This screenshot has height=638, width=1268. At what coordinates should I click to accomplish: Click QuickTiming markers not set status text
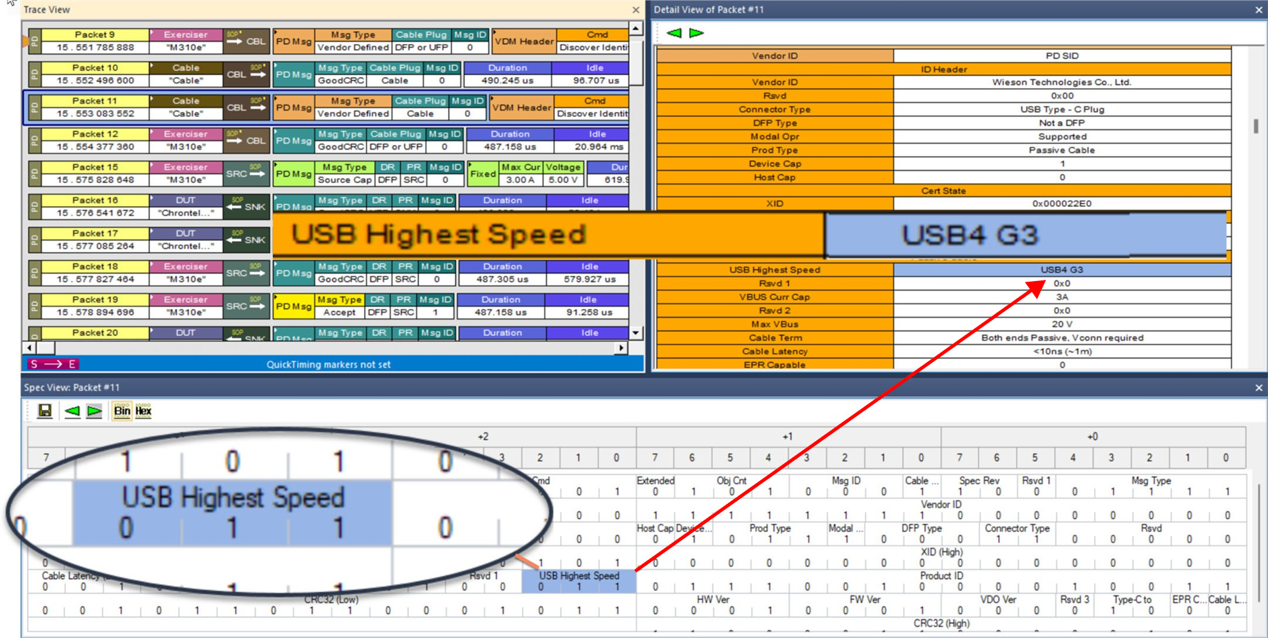click(328, 365)
